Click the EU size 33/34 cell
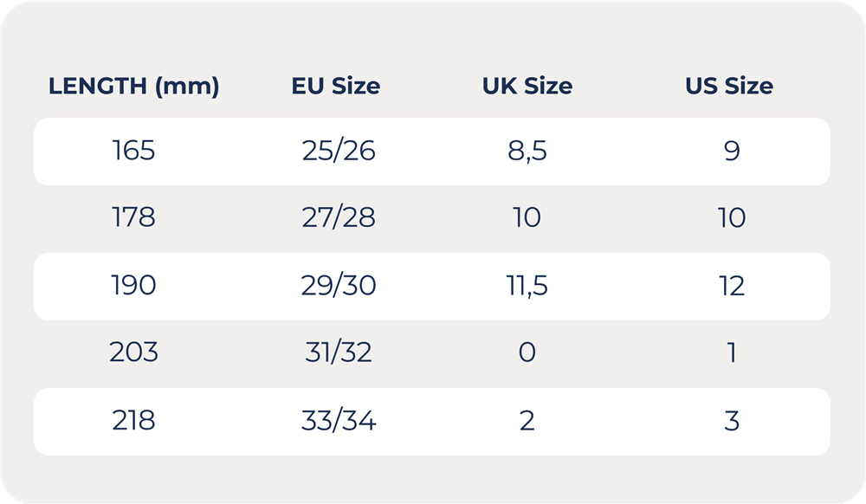The image size is (866, 504). pos(339,421)
